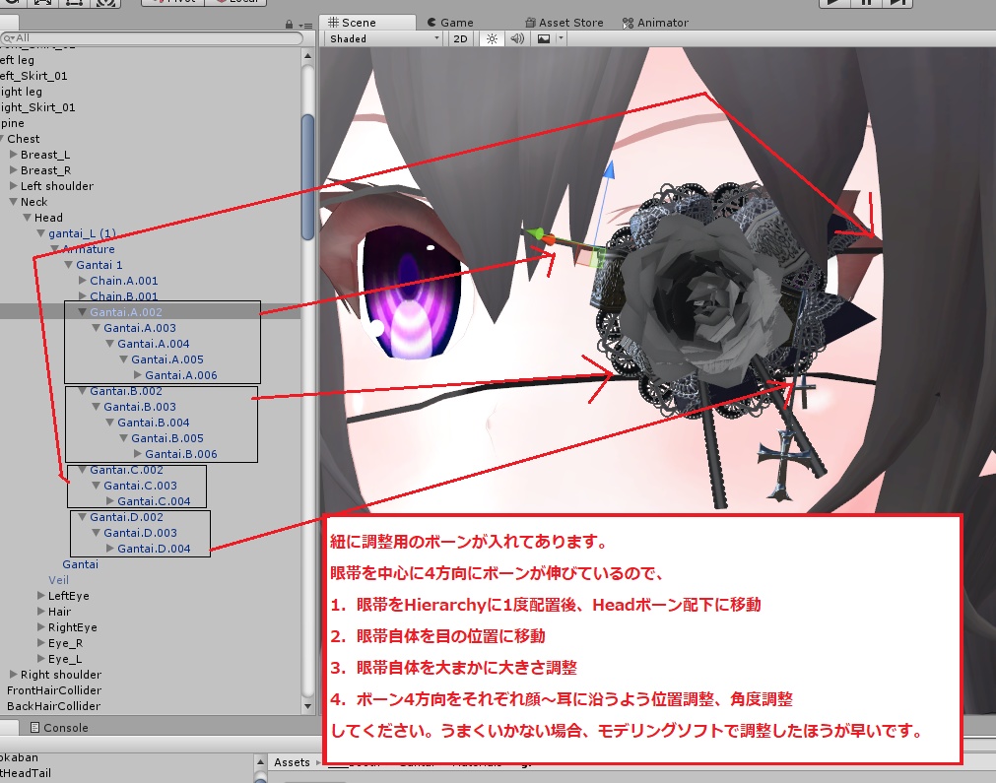Collapse the gantai_L (1) node

41,233
